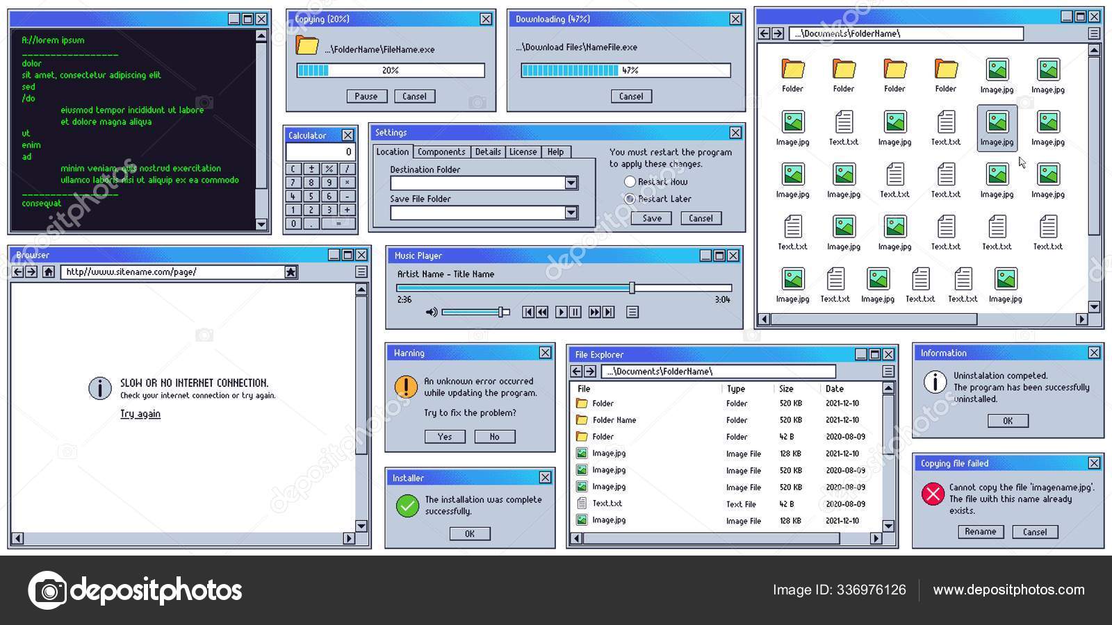The width and height of the screenshot is (1112, 625).
Task: Click the Music Player seek slider handle
Action: click(x=632, y=287)
